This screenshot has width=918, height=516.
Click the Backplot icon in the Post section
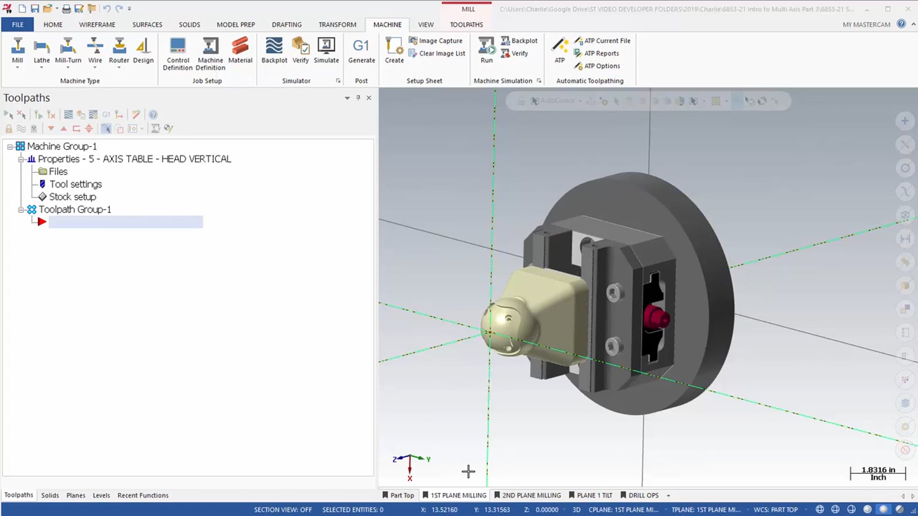(x=273, y=49)
